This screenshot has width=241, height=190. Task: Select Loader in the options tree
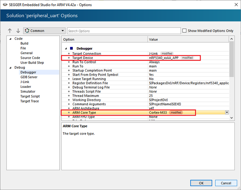click(26, 87)
